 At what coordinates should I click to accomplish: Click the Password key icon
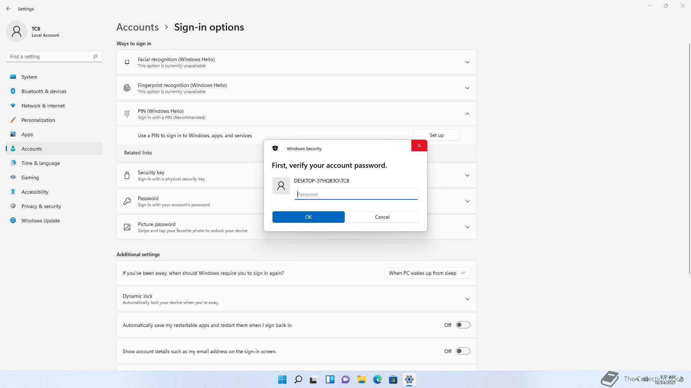click(127, 201)
